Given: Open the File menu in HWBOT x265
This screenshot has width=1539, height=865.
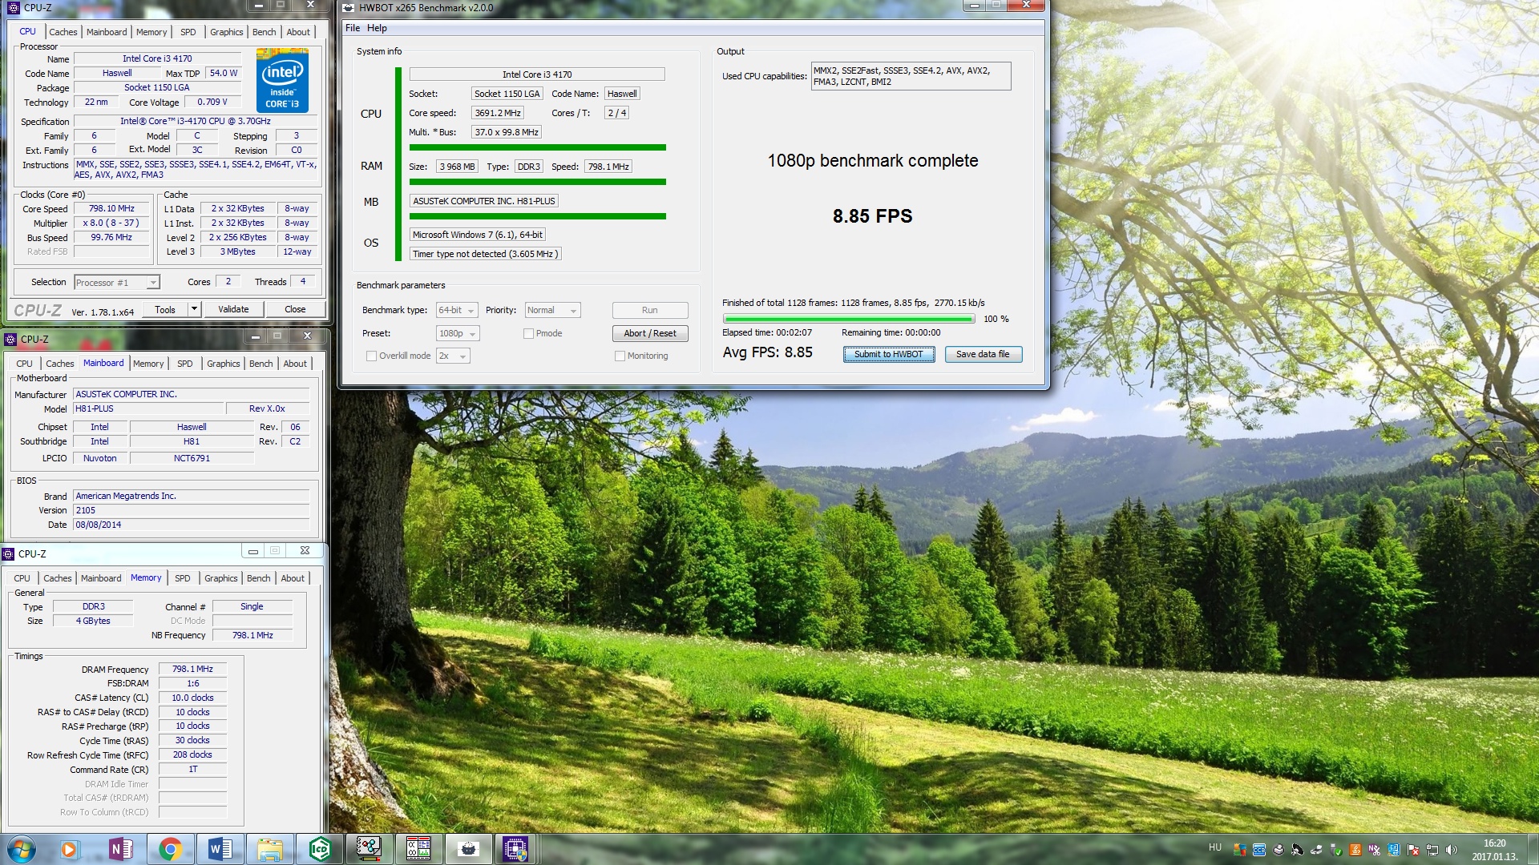Looking at the screenshot, I should point(353,28).
